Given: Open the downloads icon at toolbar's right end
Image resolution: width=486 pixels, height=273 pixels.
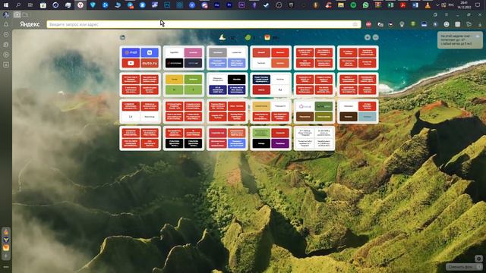Looking at the screenshot, I should pos(480,24).
